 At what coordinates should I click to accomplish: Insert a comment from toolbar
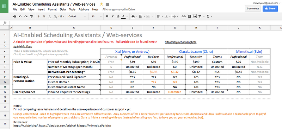(189, 16)
